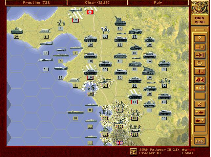Click the unit emblem icon beside 35th PzJager
The height and width of the screenshot is (157, 211).
point(134,151)
